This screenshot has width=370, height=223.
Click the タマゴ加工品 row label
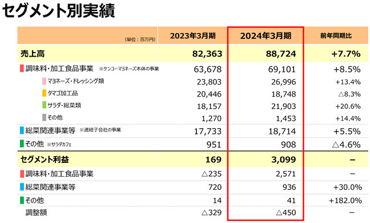pos(63,93)
